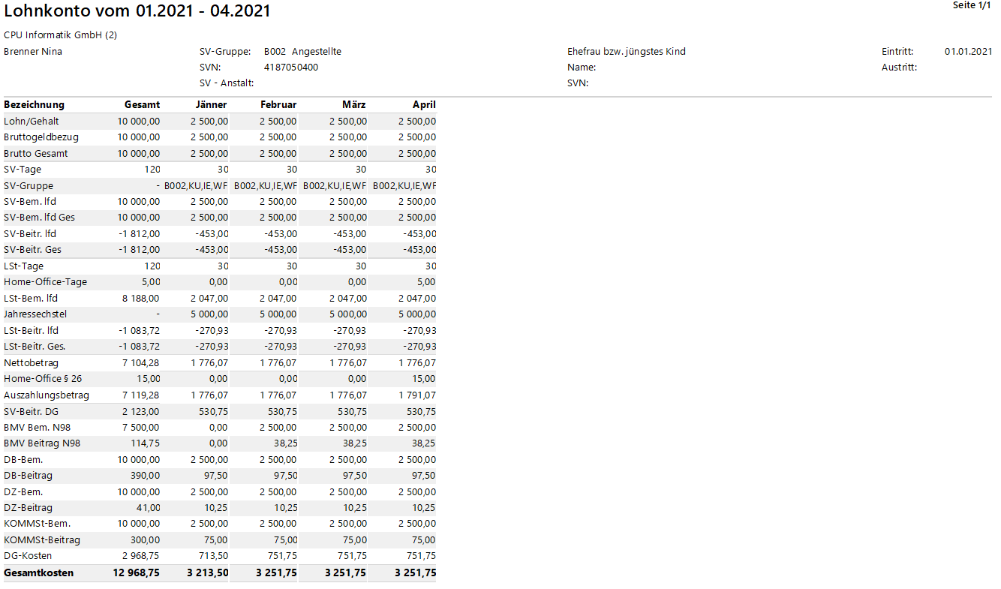Click Nettobetrag total 7 104,28
The image size is (1001, 589).
point(141,363)
